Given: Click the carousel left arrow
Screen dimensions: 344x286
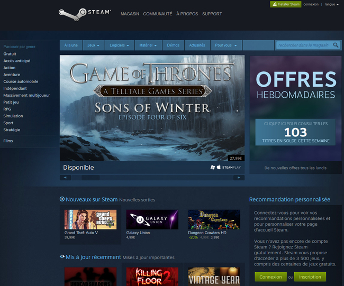Looking at the screenshot, I should click(65, 178).
